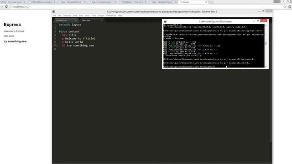Click the Chrome reload page icon
This screenshot has width=292, height=164.
[6, 7]
